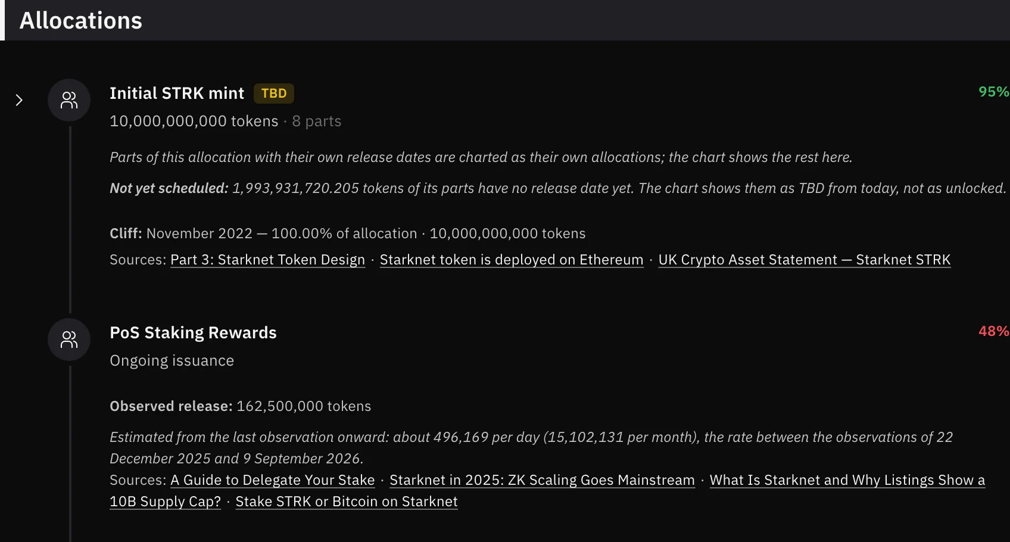1010x542 pixels.
Task: Click the Initial STRK mint group icon
Action: click(x=69, y=100)
